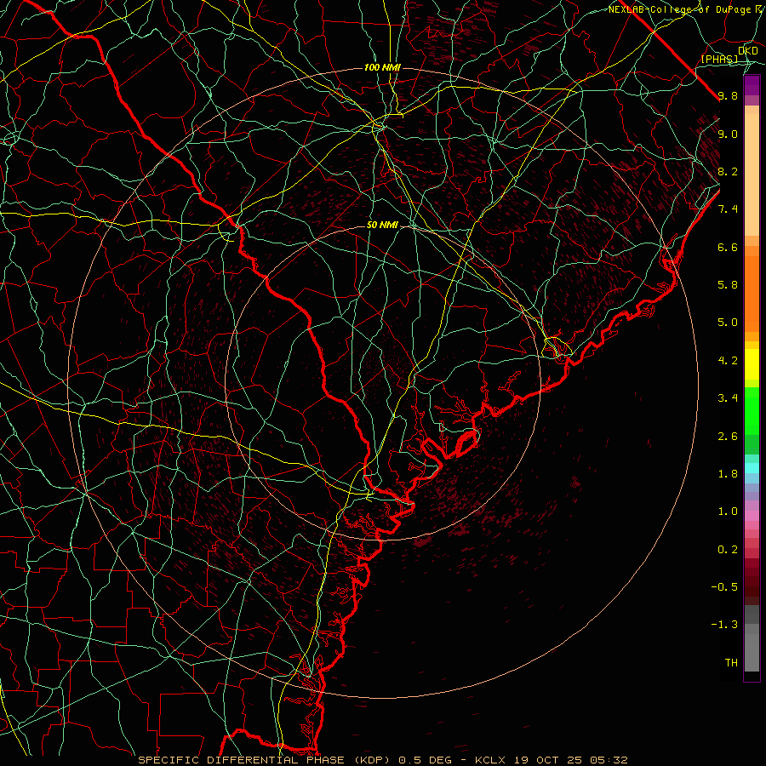Screen dimensions: 766x766
Task: Click the 9.0 value on the color scale
Action: 728,134
